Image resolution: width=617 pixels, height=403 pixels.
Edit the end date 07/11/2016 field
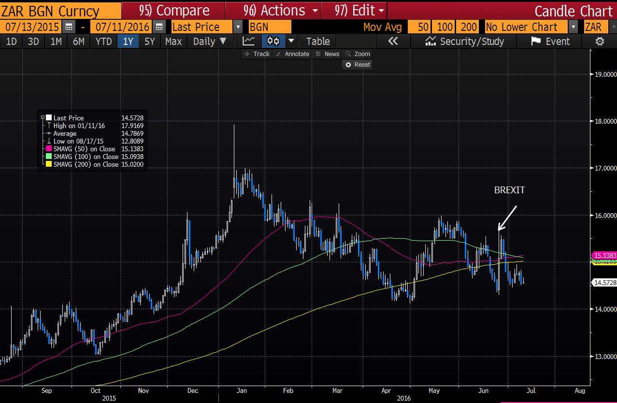(122, 27)
